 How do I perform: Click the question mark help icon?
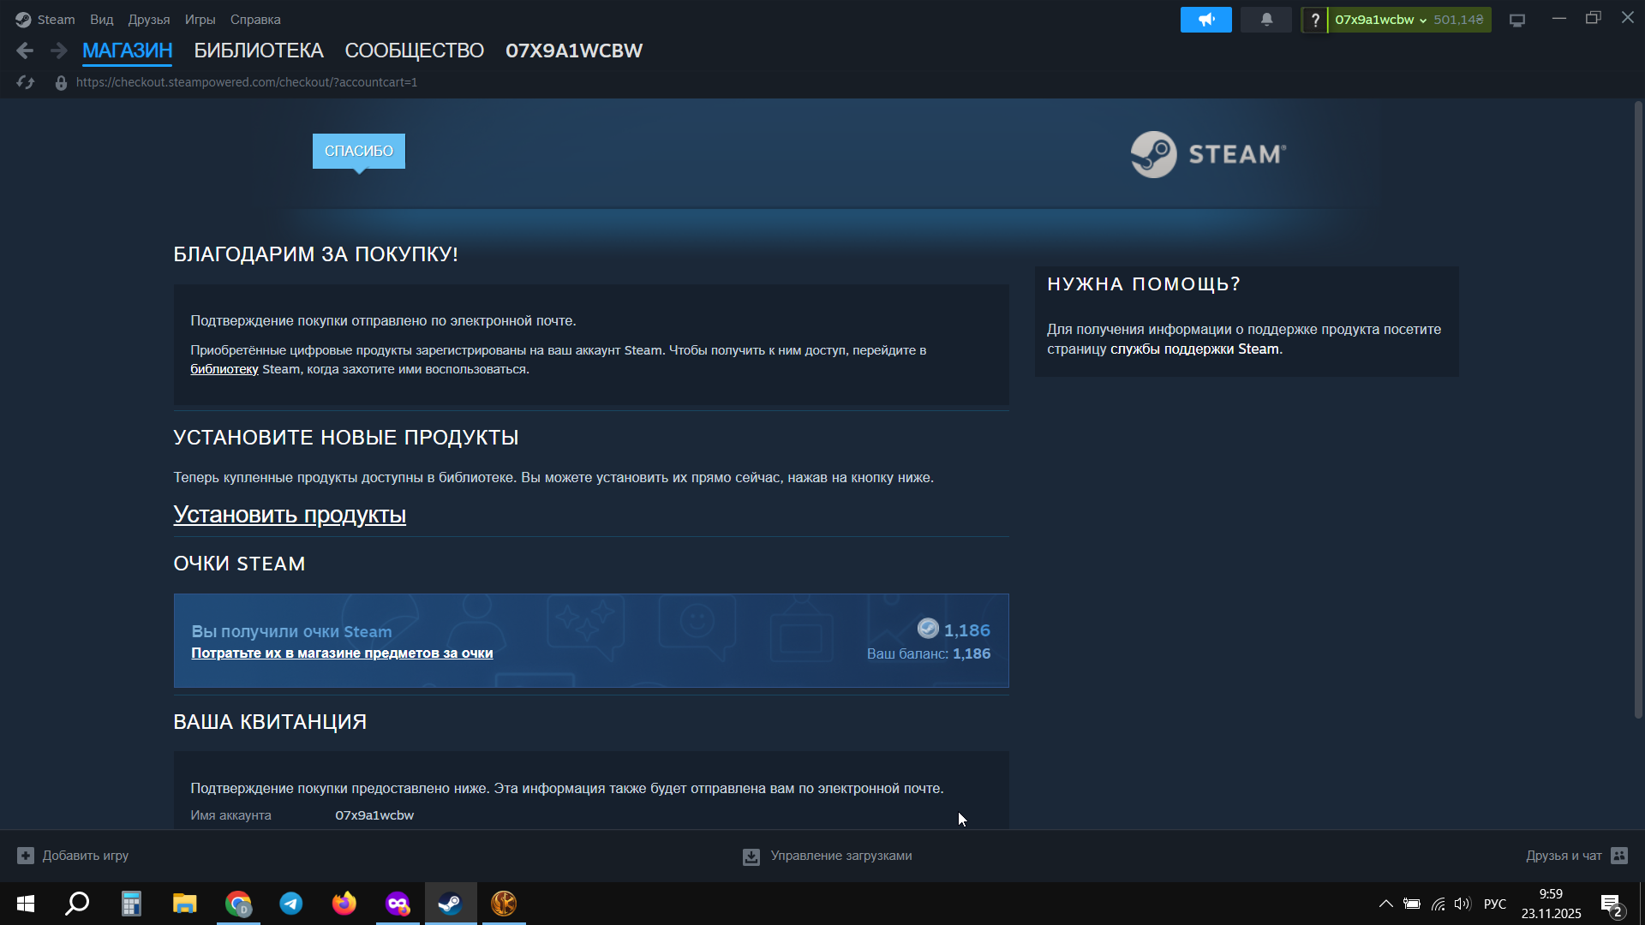(1314, 20)
